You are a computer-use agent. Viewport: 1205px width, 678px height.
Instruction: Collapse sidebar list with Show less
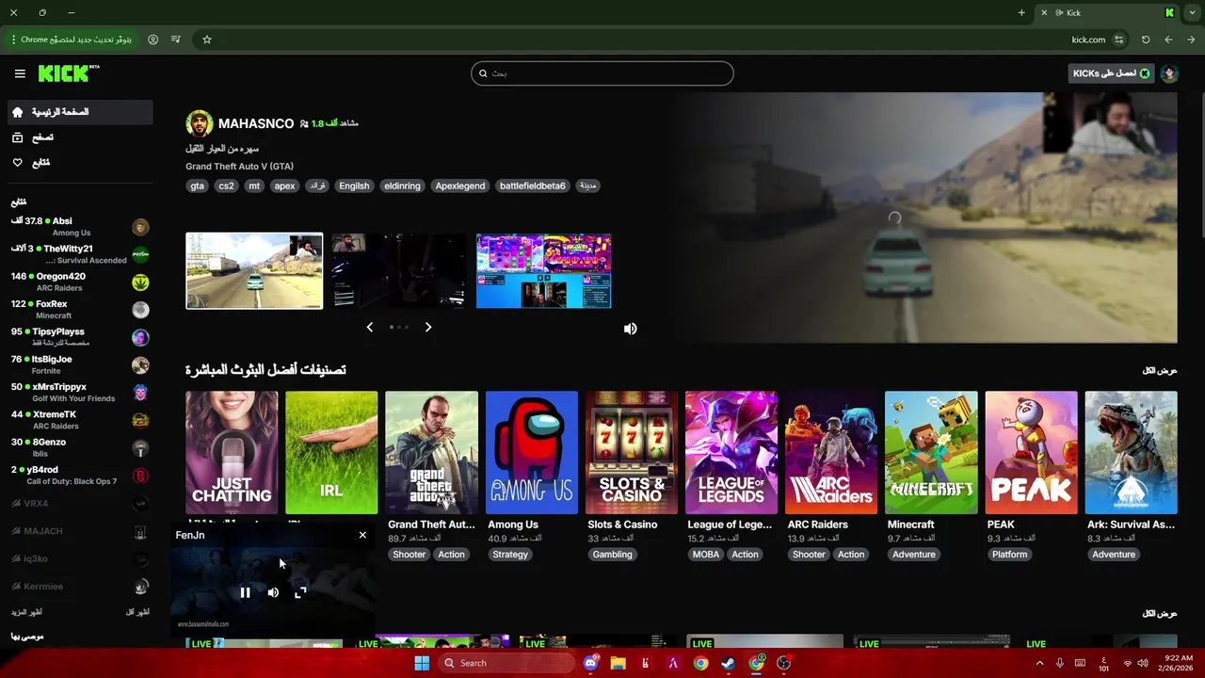pyautogui.click(x=137, y=612)
